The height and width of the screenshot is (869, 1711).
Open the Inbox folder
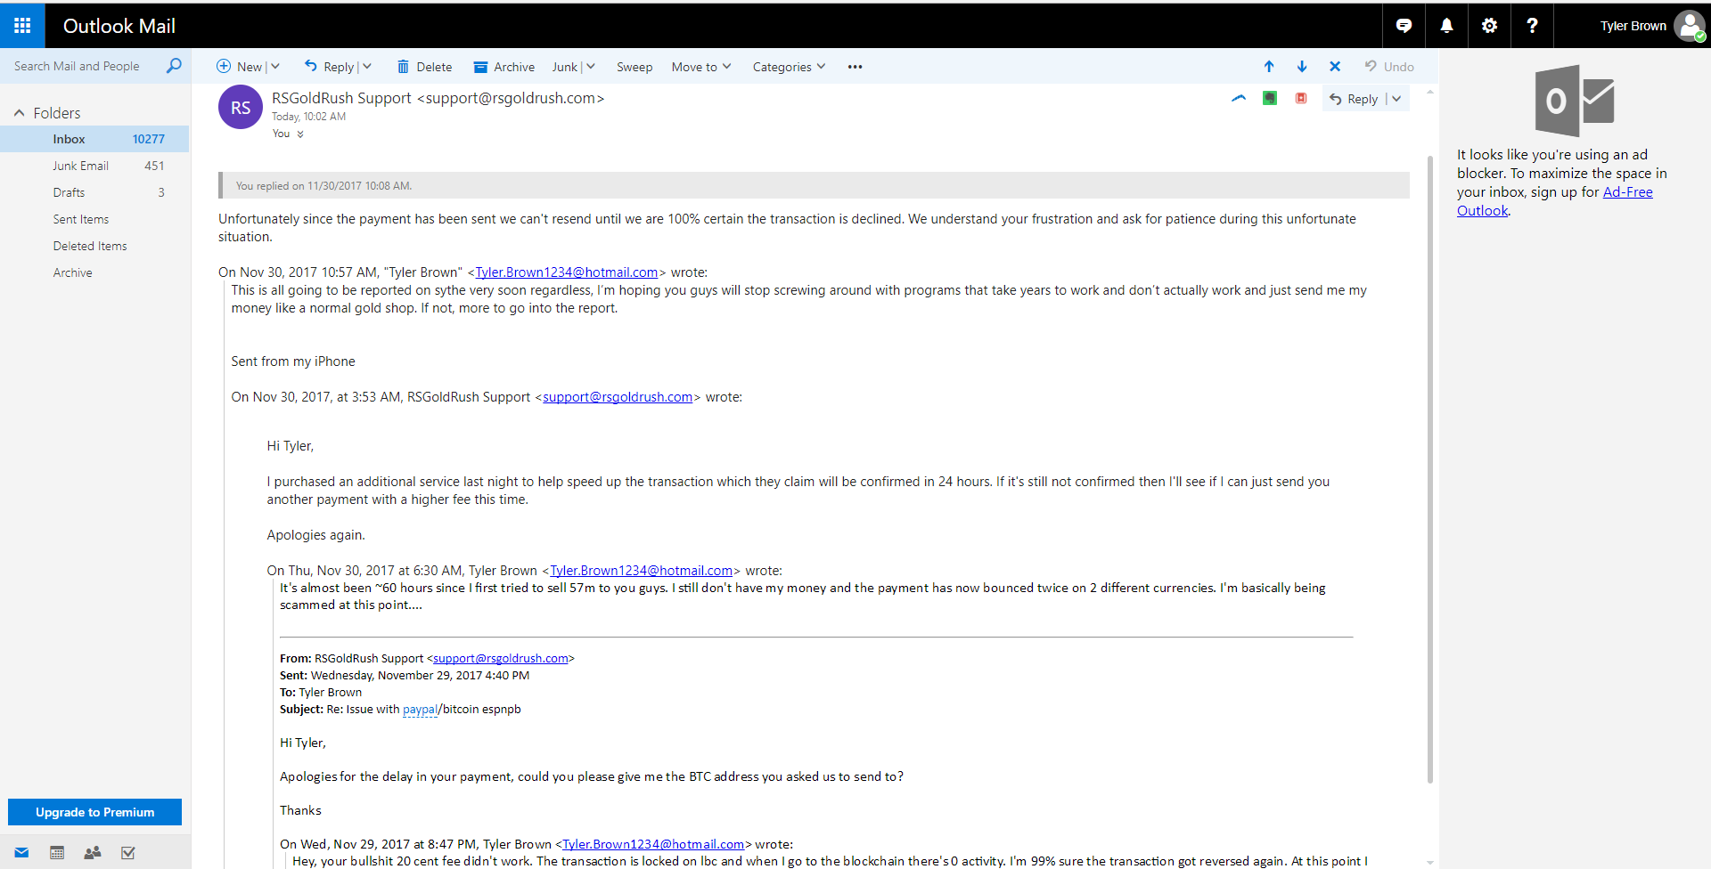94,139
